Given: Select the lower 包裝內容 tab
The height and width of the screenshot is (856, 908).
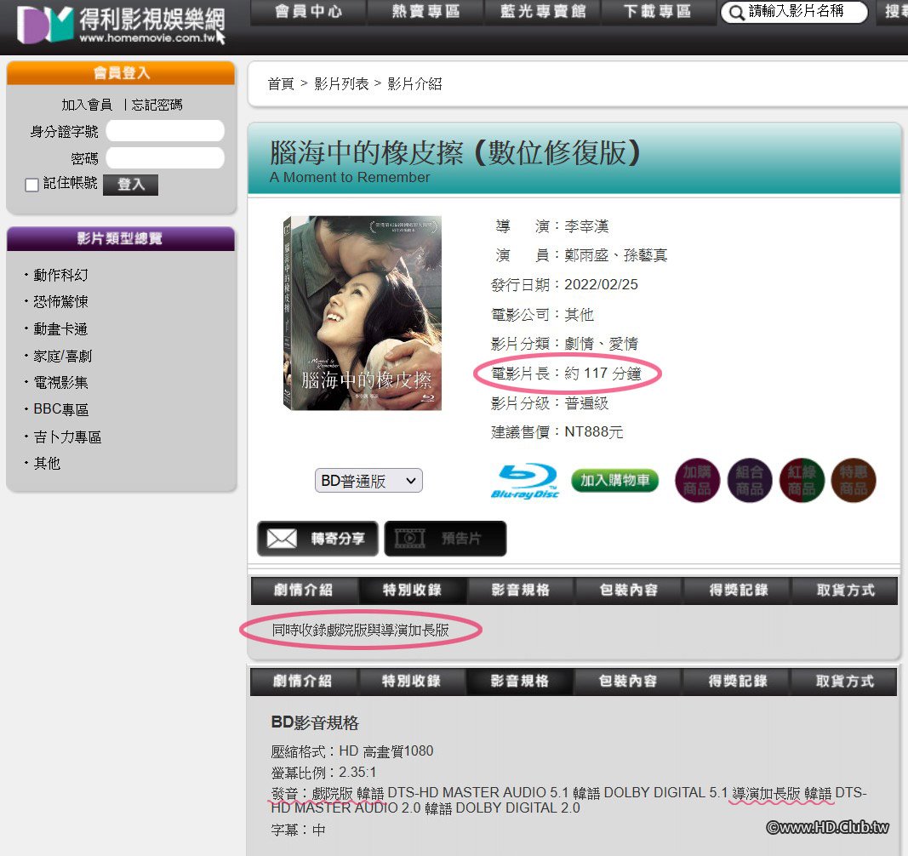Looking at the screenshot, I should pos(628,681).
